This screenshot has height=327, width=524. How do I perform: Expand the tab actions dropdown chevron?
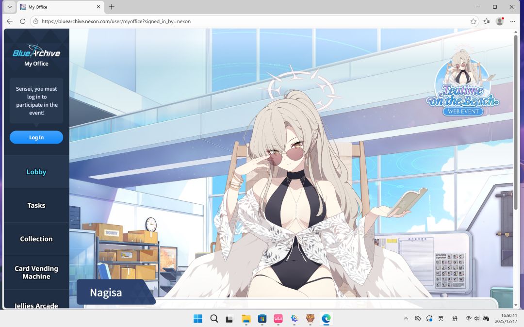(10, 7)
